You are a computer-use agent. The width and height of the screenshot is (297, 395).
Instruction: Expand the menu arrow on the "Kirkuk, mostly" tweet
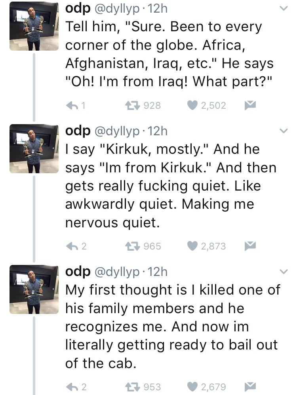(x=283, y=130)
